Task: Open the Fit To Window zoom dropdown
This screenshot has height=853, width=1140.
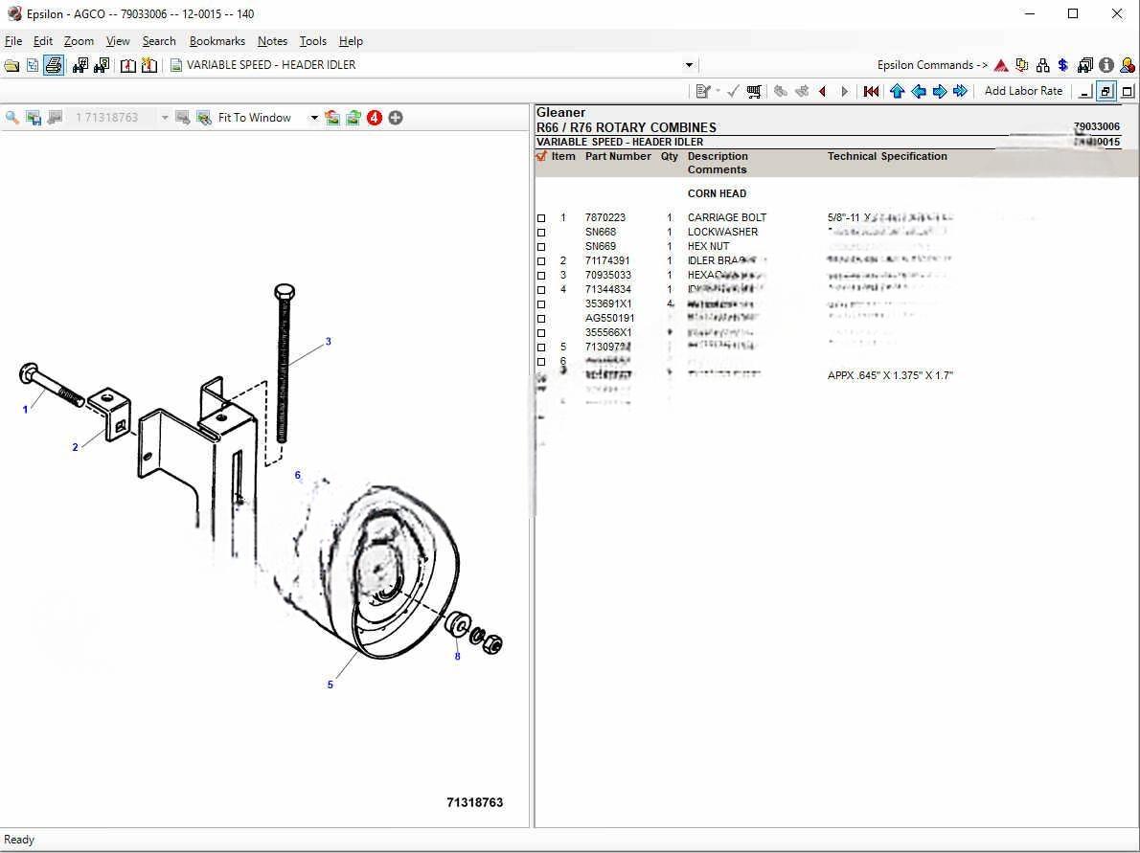Action: point(313,118)
